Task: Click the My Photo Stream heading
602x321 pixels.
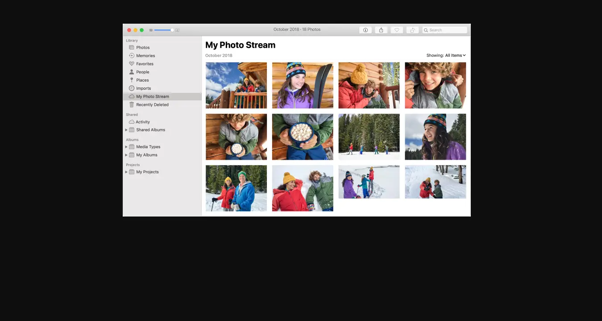Action: [x=240, y=45]
